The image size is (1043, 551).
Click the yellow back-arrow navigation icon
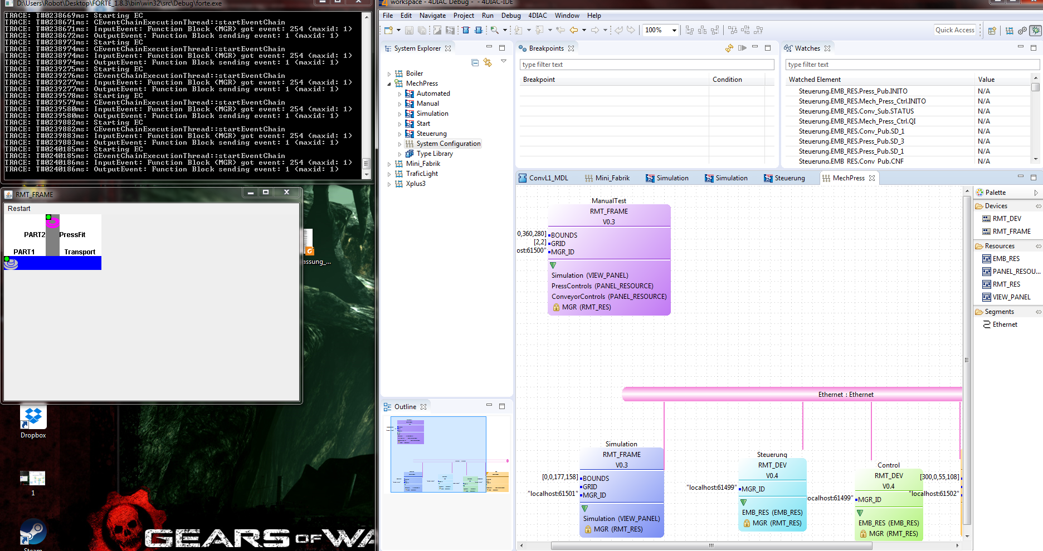tap(573, 30)
